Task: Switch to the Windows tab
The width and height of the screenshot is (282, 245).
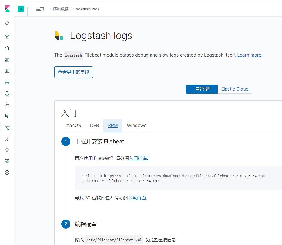Action: [x=137, y=125]
